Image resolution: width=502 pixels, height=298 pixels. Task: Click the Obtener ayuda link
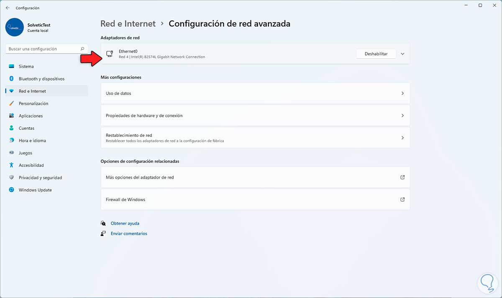coord(125,223)
